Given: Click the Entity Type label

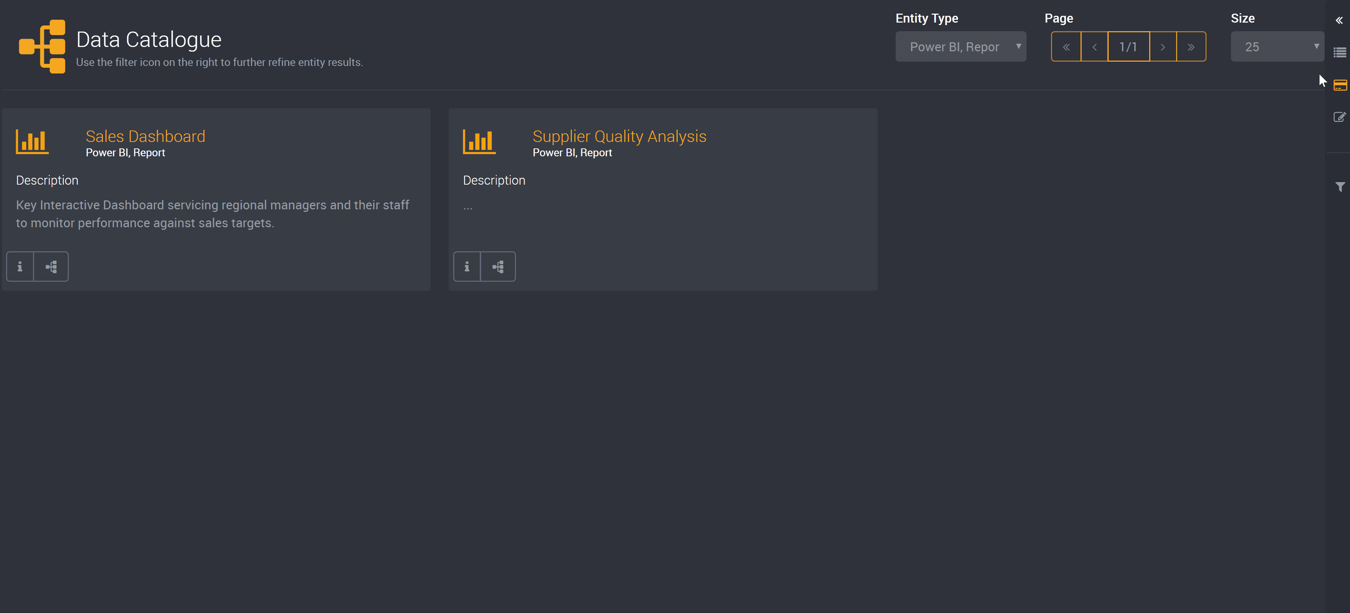Looking at the screenshot, I should 927,18.
